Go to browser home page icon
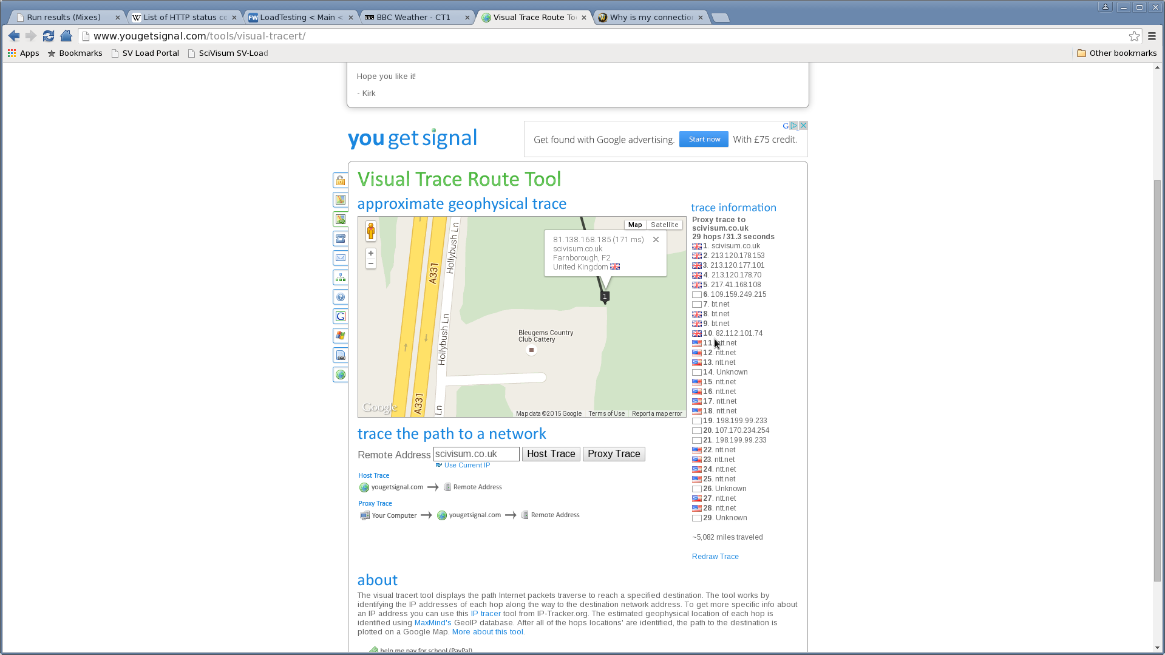 click(66, 36)
